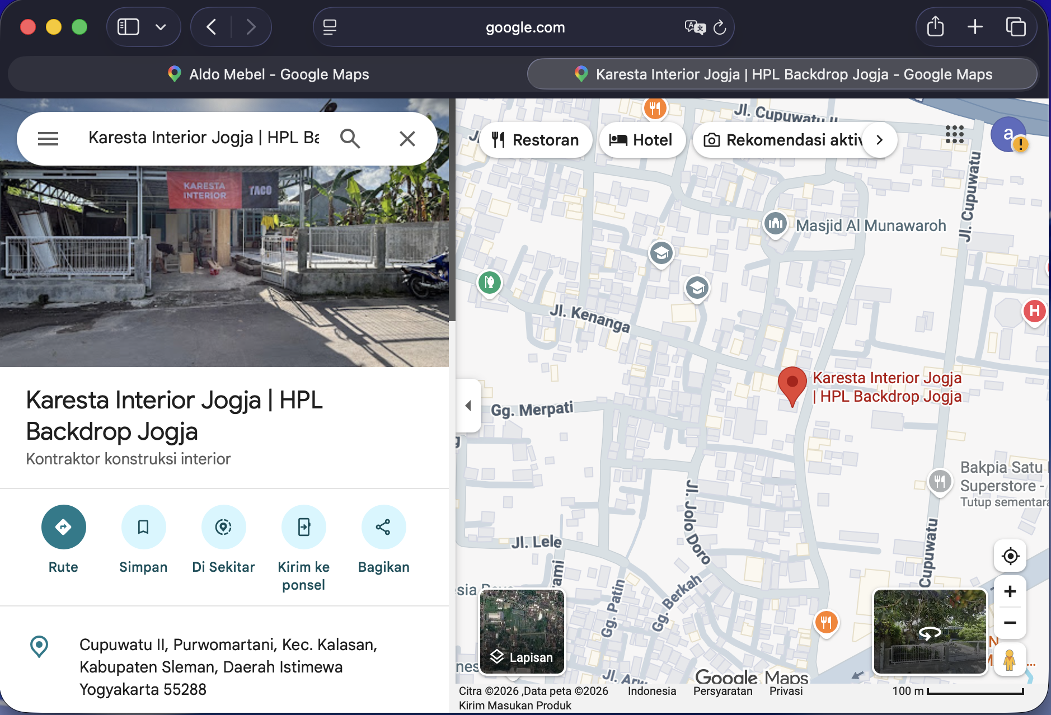The image size is (1051, 715).
Task: Open the Street View preview thumbnail
Action: (x=930, y=632)
